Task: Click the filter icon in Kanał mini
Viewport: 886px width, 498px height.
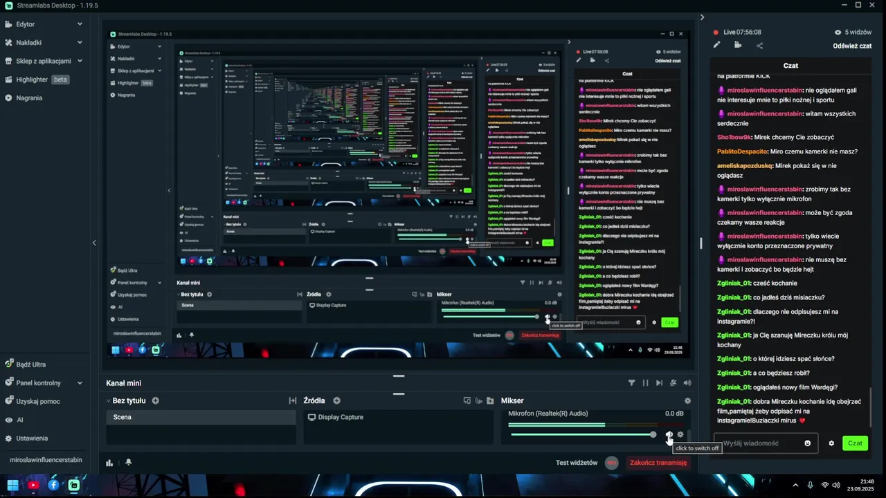Action: click(631, 382)
